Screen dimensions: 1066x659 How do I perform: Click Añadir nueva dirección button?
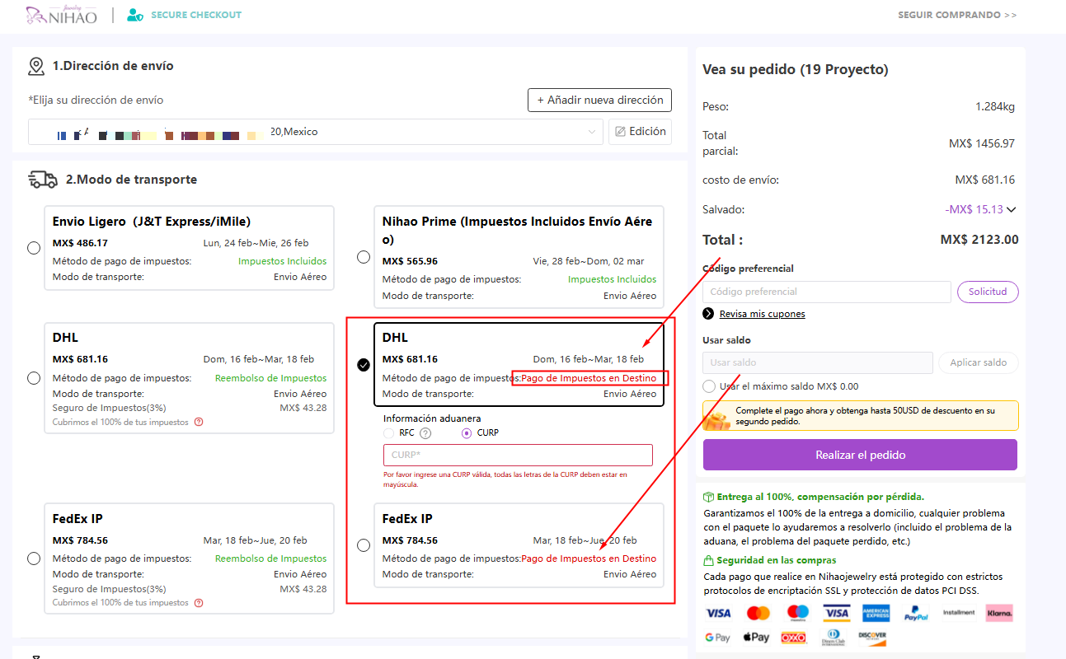click(x=599, y=100)
